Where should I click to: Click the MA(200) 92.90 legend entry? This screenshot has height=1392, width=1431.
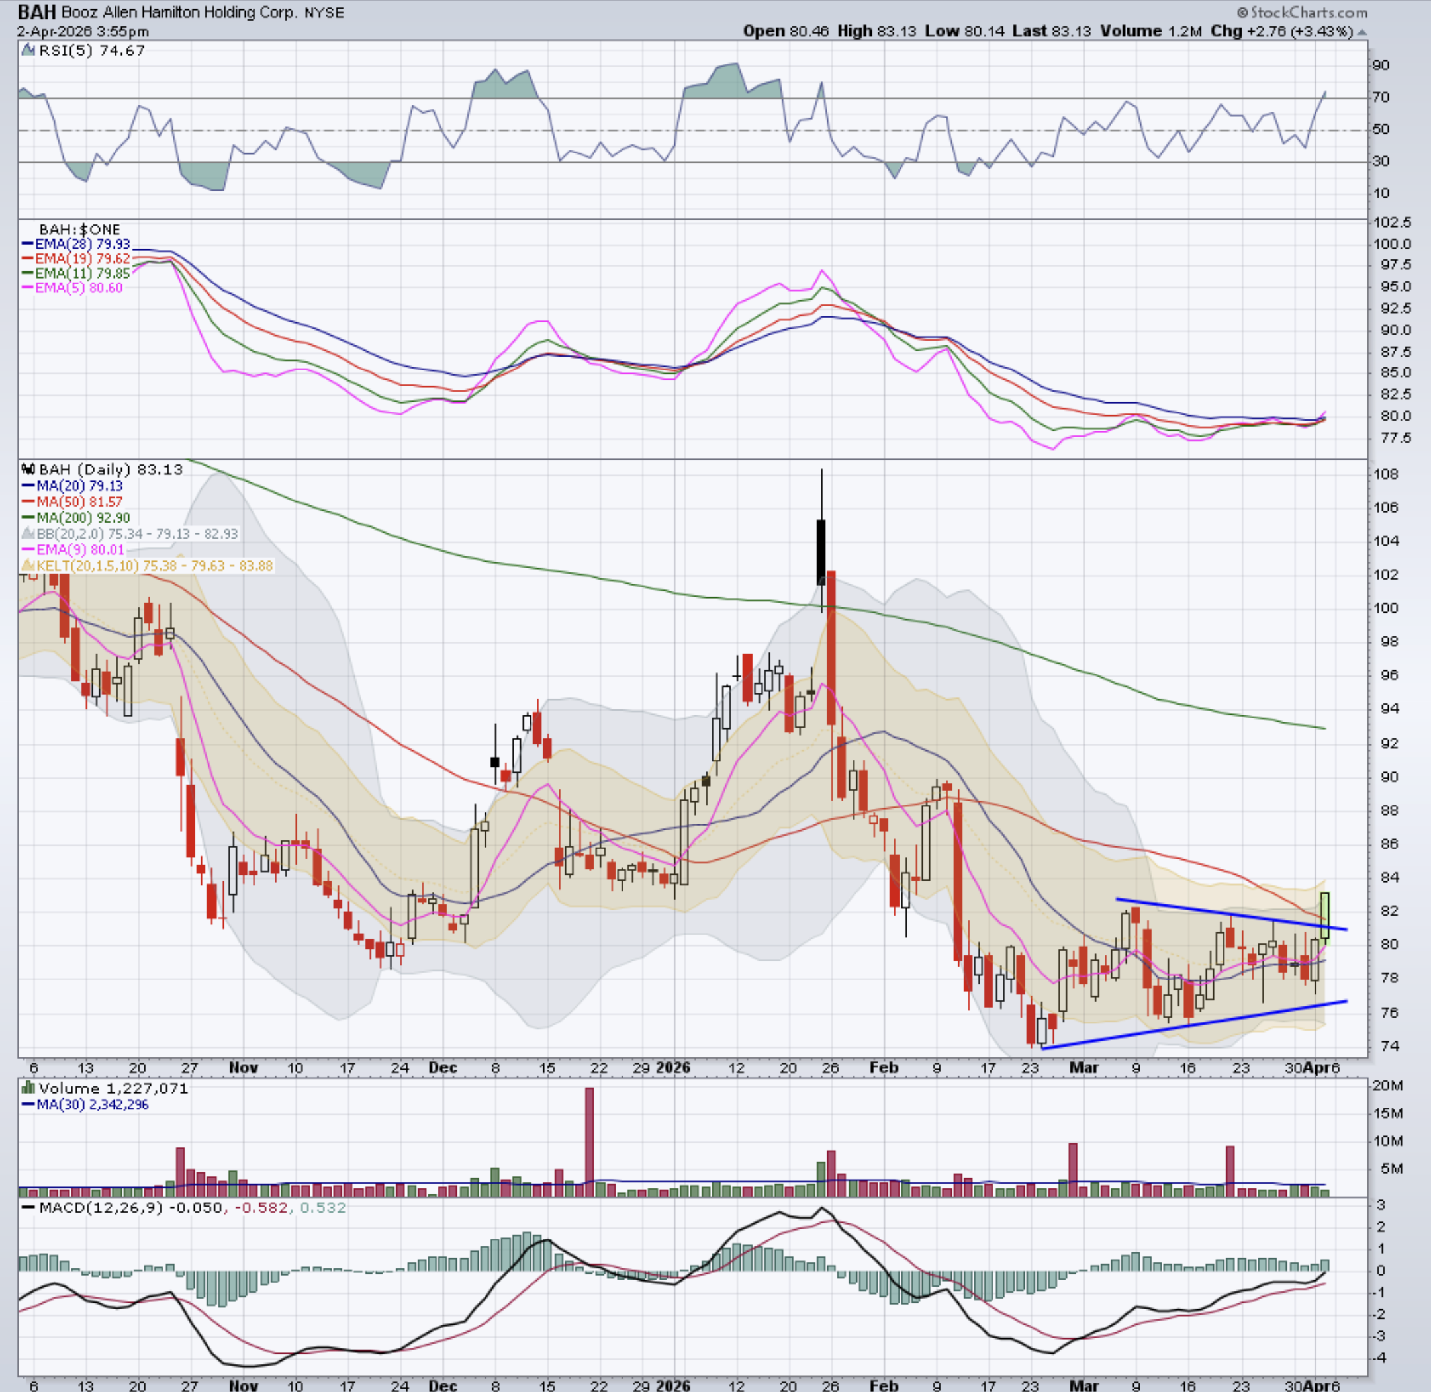pos(82,517)
